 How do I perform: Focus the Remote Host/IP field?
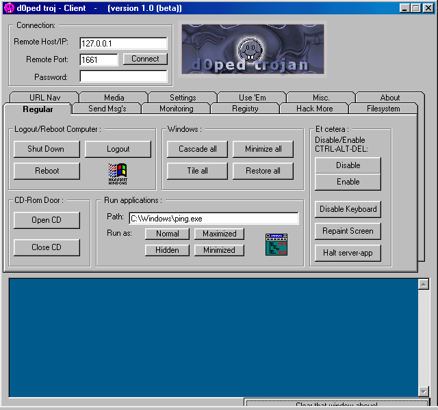click(123, 43)
